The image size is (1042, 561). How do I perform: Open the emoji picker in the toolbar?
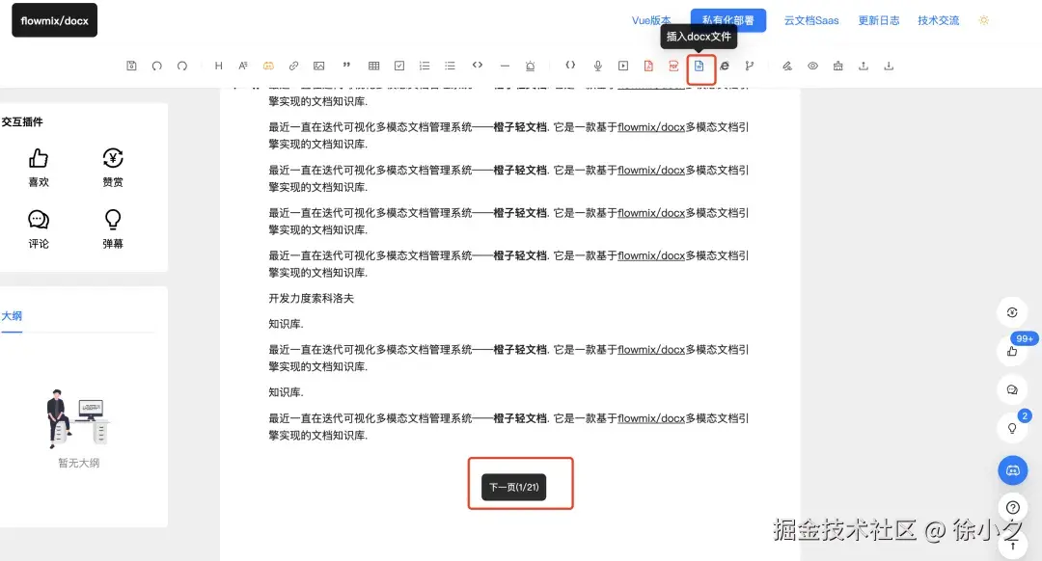pos(268,66)
